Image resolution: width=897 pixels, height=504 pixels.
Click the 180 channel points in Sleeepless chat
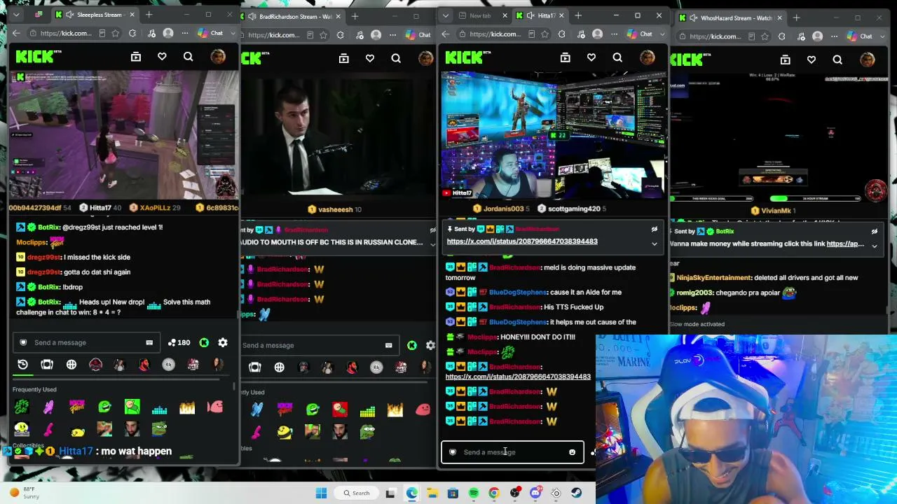coord(179,342)
